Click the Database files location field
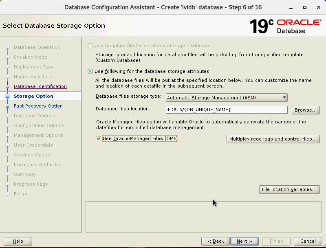This screenshot has height=248, width=326. [227, 110]
